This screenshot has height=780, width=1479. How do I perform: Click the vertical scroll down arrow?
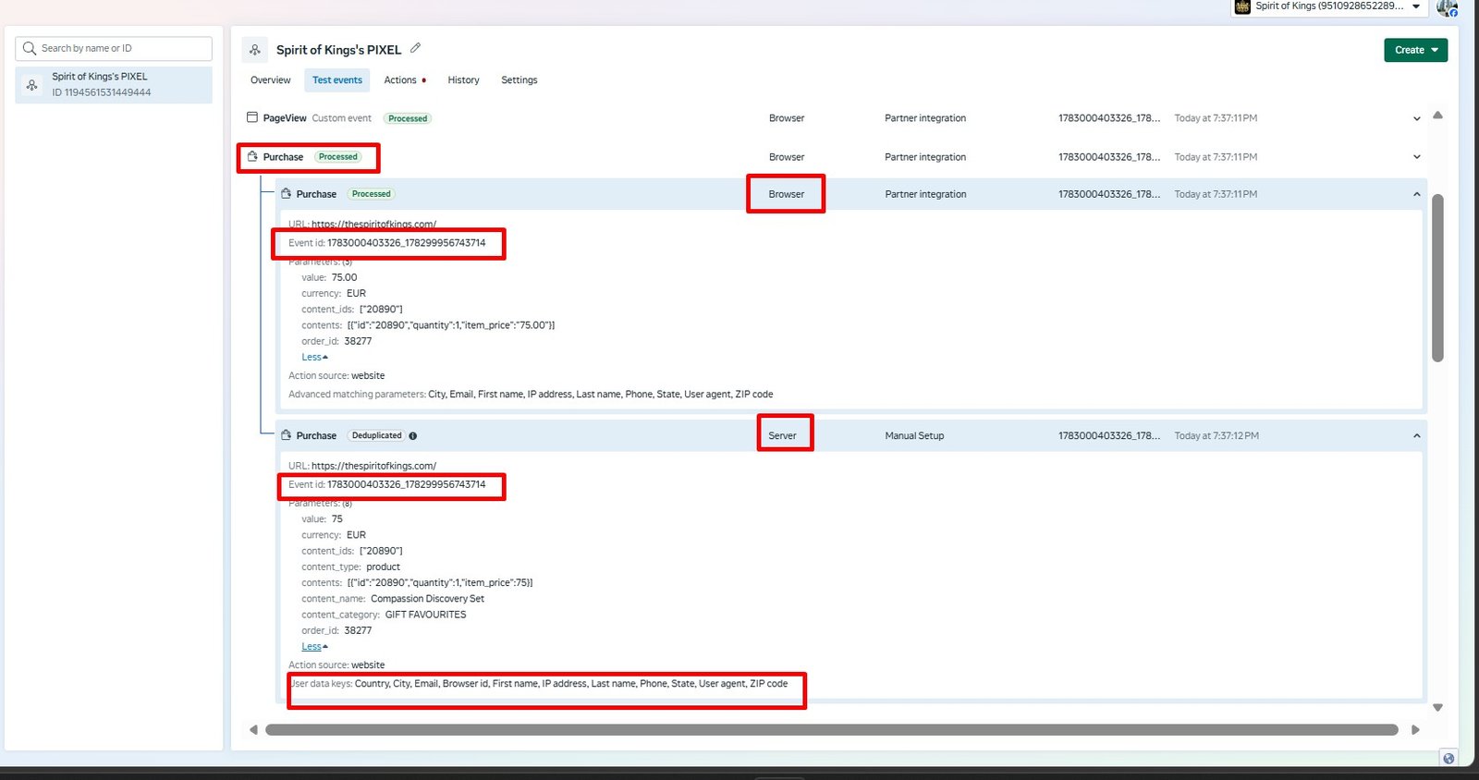tap(1437, 708)
